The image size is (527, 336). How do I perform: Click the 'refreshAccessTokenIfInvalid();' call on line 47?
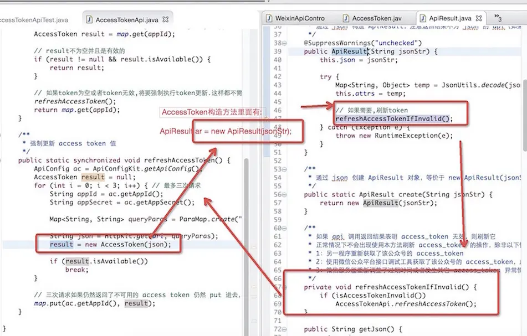click(x=394, y=118)
